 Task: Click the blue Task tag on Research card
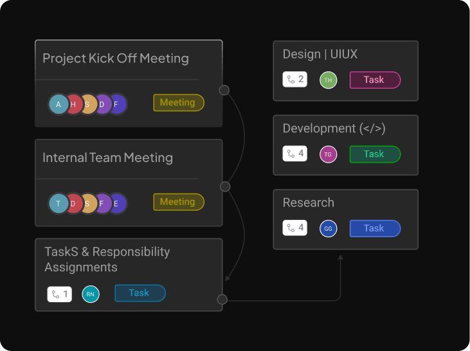(x=375, y=228)
